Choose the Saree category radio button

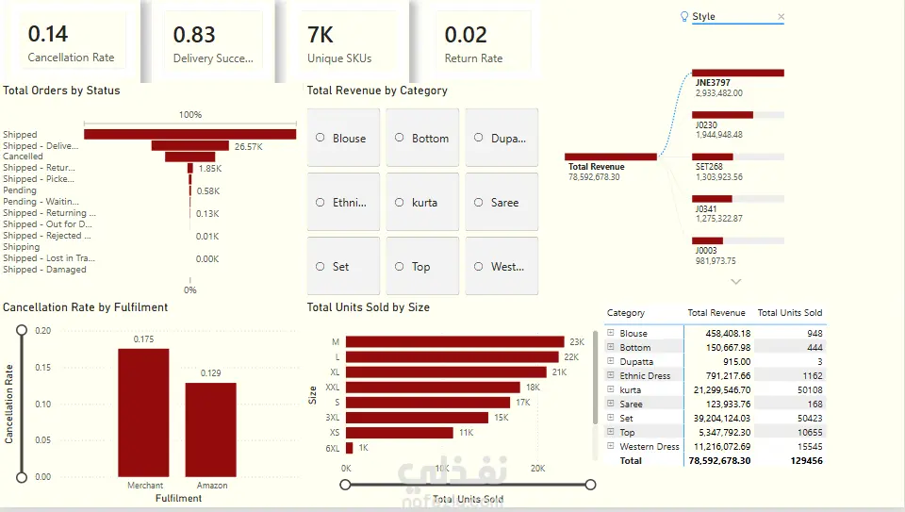[x=479, y=202]
